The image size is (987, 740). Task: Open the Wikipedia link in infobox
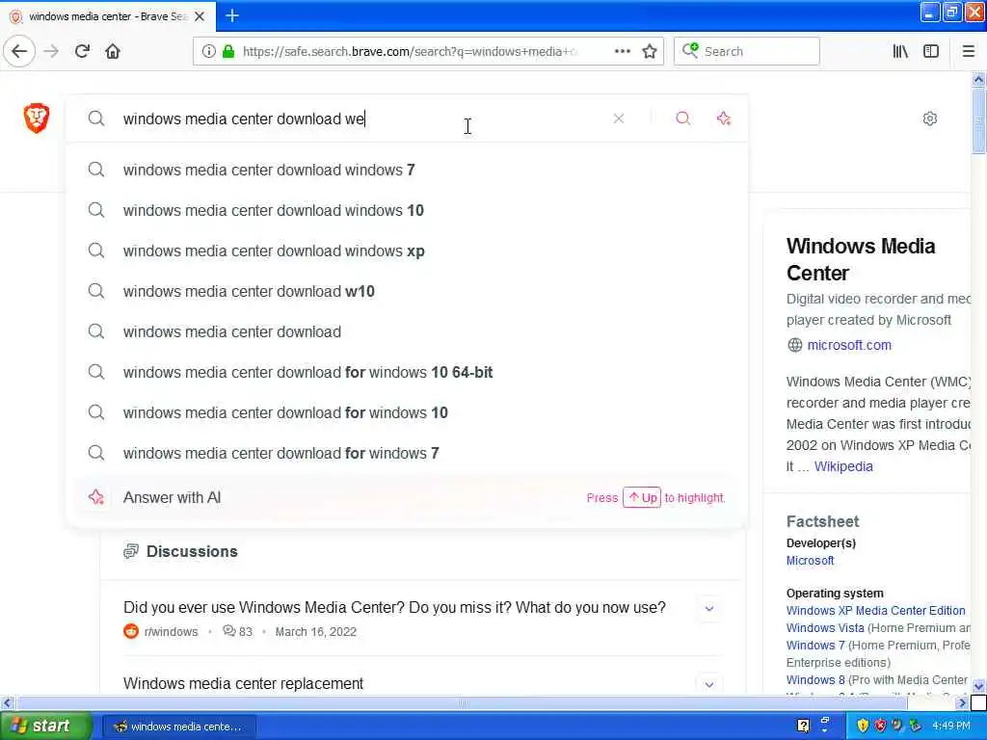843,466
